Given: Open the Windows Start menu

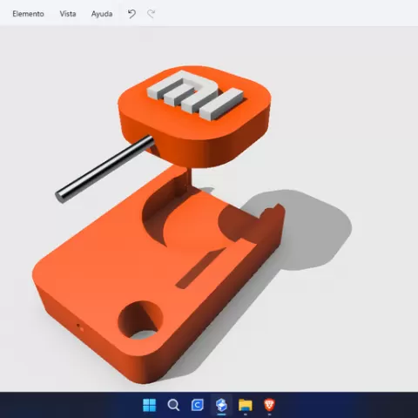Looking at the screenshot, I should (x=150, y=405).
